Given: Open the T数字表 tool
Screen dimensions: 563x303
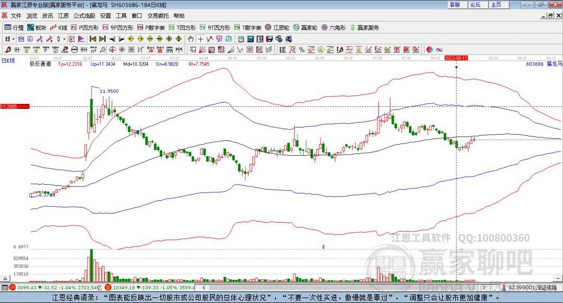Looking at the screenshot, I should coord(248,27).
